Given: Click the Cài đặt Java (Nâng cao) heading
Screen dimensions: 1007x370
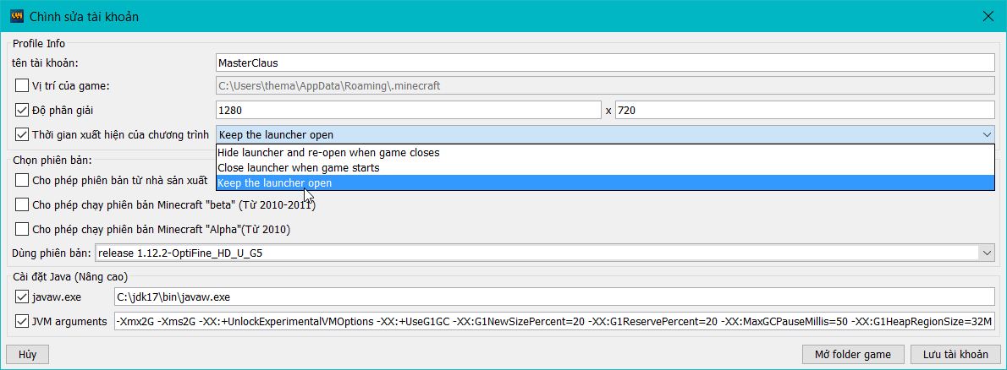Looking at the screenshot, I should click(70, 278).
